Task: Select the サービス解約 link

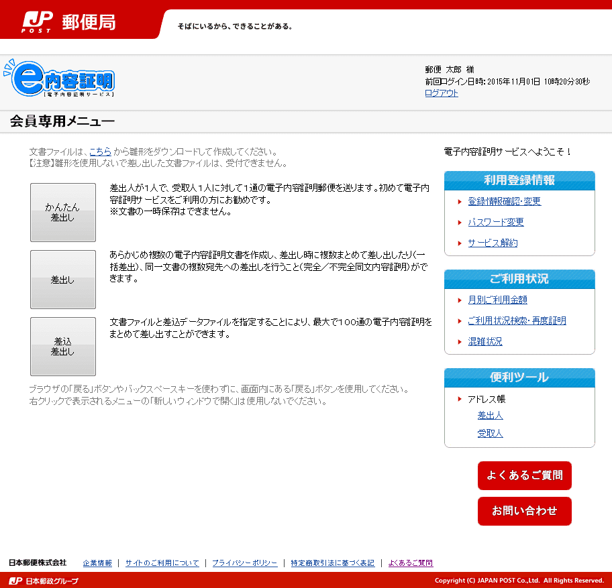Action: click(x=493, y=243)
